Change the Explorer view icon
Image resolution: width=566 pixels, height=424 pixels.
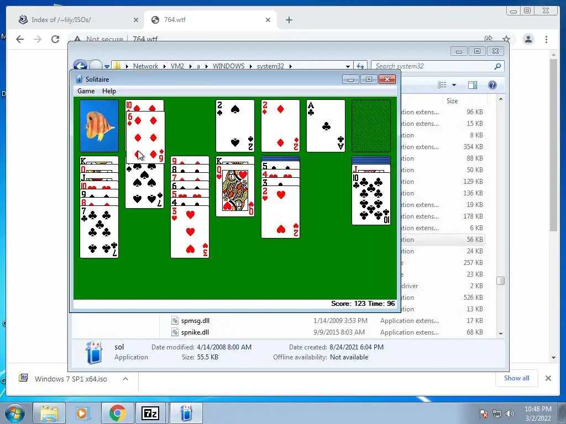click(x=442, y=84)
